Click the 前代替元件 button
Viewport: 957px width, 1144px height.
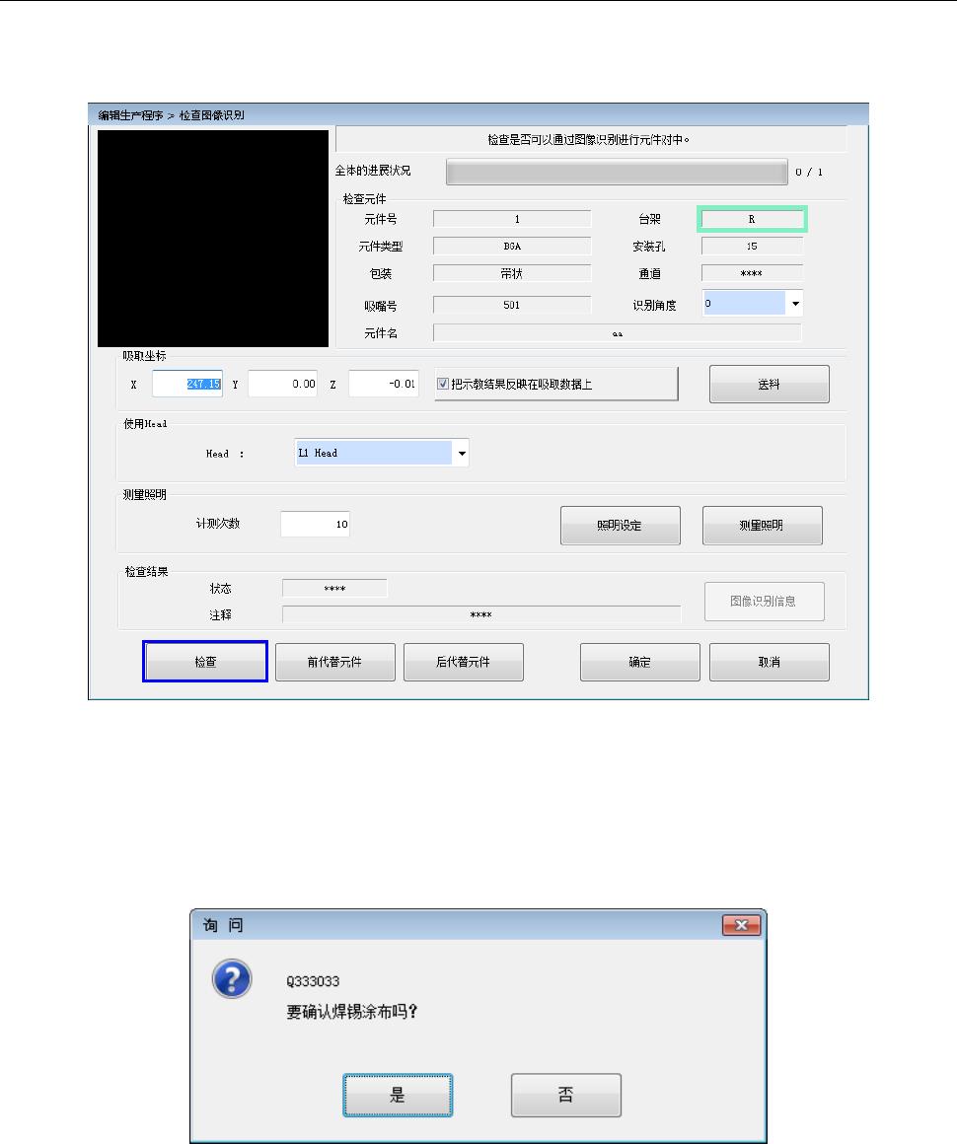335,662
